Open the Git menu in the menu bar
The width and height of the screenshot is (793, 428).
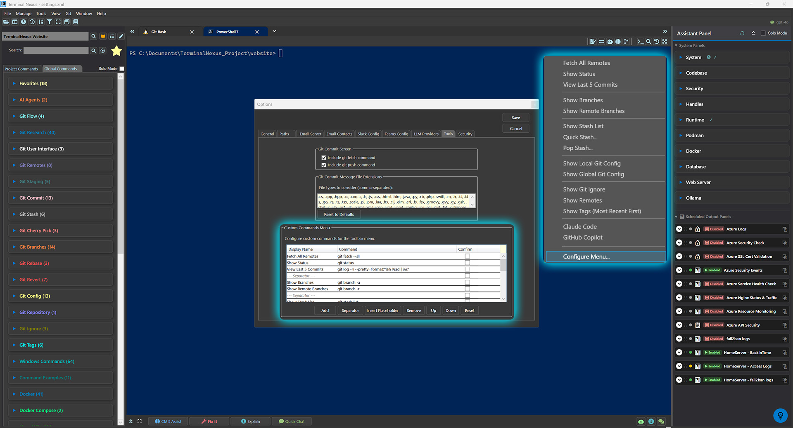(x=68, y=13)
